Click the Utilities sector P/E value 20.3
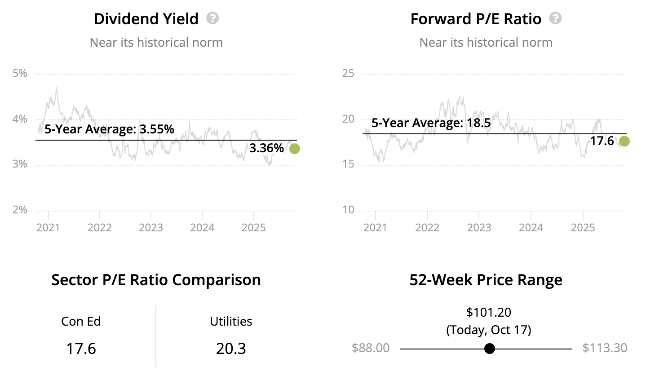This screenshot has height=380, width=646. tap(231, 349)
